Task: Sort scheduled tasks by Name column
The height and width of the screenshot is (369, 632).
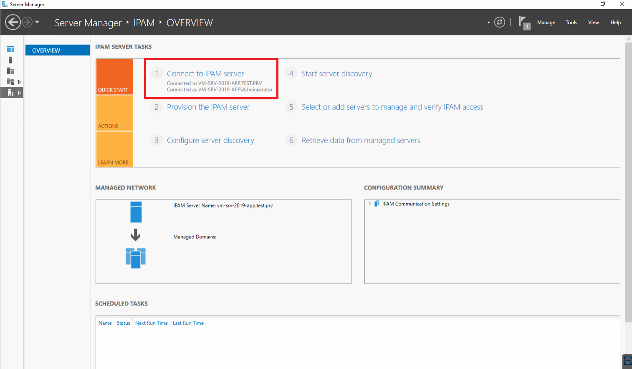Action: 105,323
